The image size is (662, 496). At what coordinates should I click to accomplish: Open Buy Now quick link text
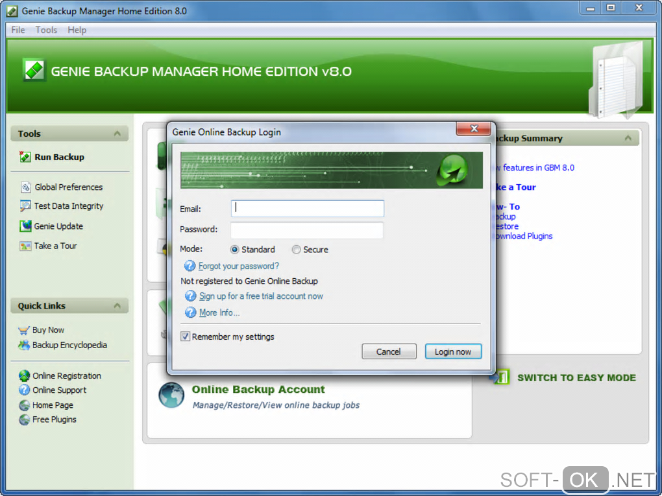[x=49, y=330]
